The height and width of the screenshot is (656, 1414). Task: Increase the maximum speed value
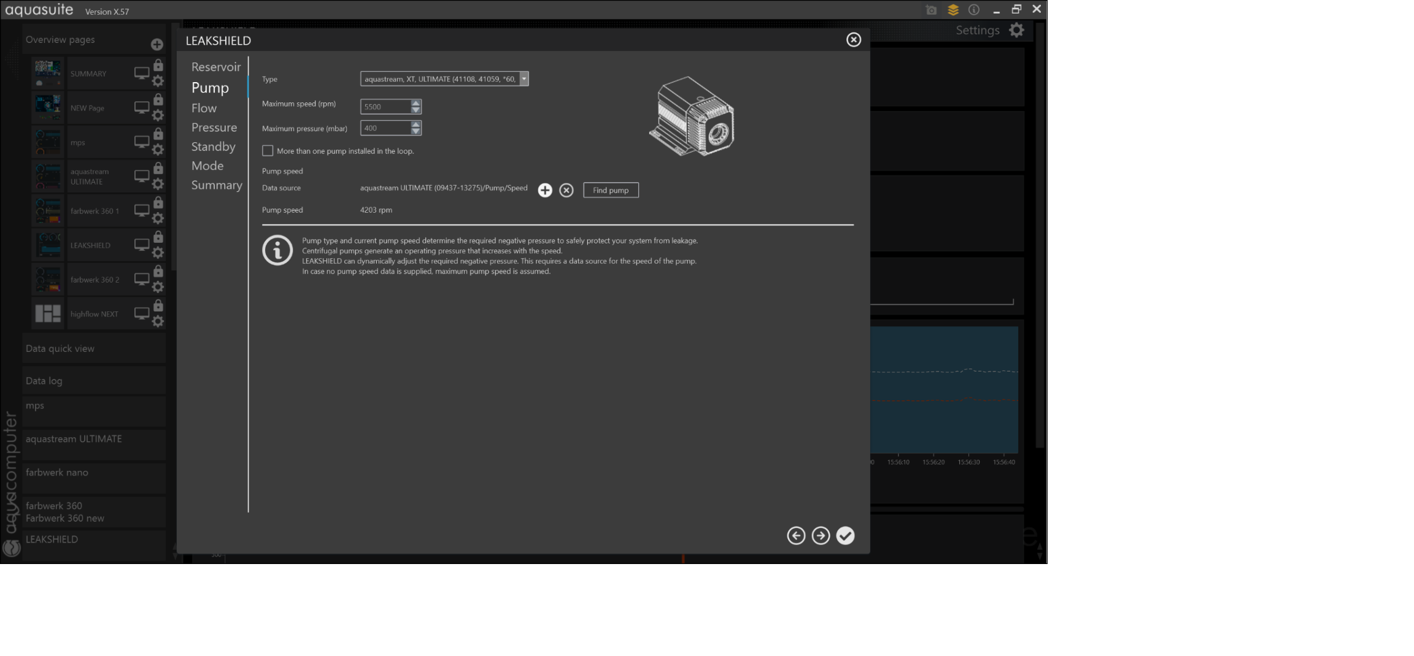(416, 103)
